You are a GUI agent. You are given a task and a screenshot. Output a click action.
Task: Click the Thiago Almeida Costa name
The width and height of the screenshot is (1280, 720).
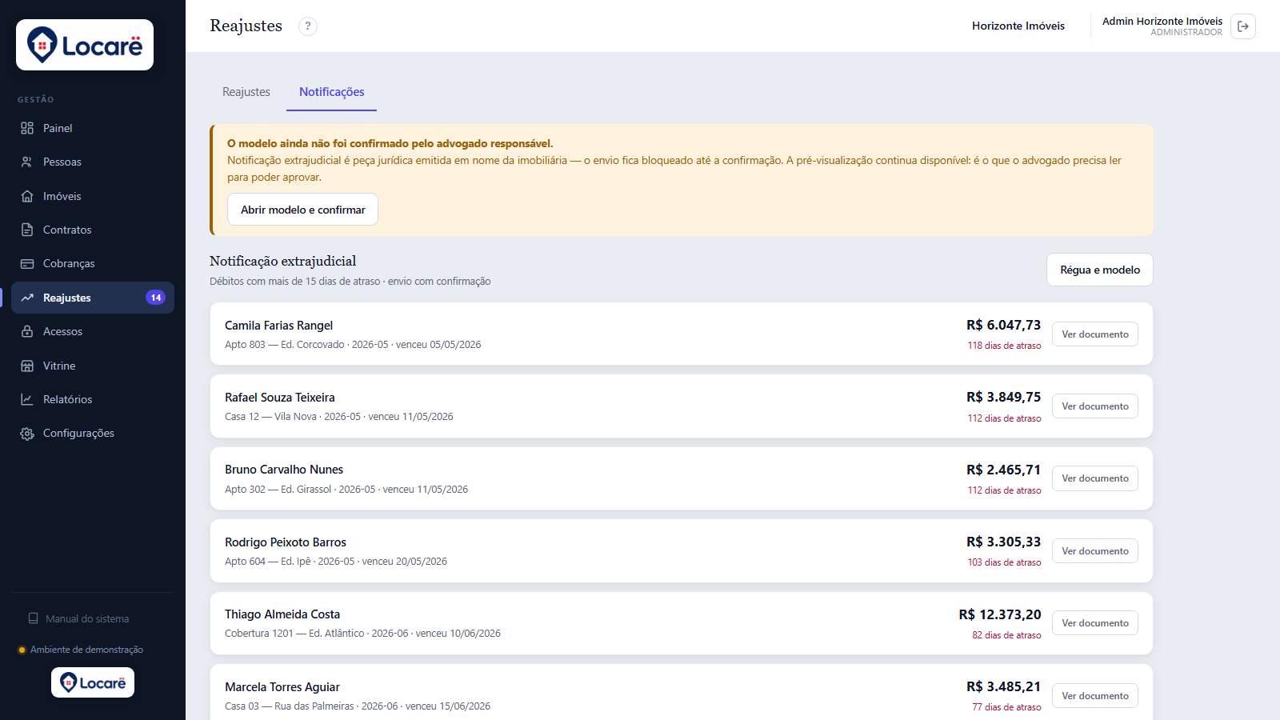pos(282,614)
